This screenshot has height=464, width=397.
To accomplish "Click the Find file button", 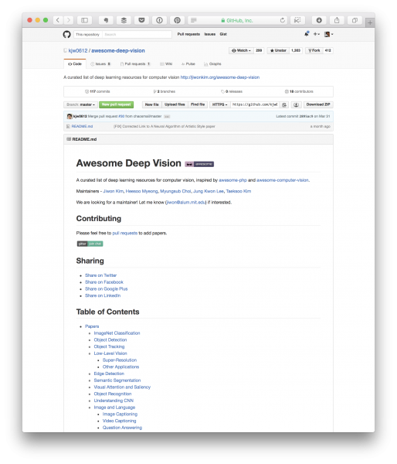I will (x=198, y=104).
